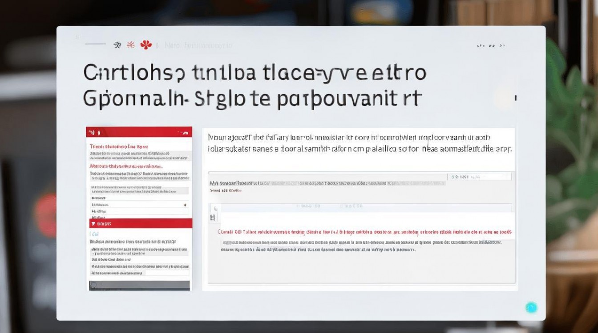
Task: Click the long red text line in main content
Action: [x=364, y=232]
